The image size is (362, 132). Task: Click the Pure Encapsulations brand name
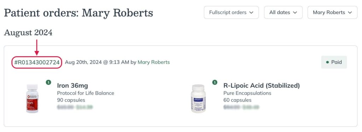[x=247, y=93]
